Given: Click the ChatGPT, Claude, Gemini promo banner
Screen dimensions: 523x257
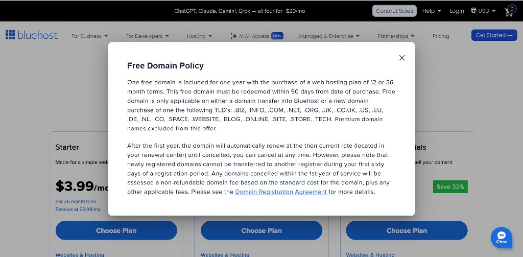Looking at the screenshot, I should click(x=240, y=11).
